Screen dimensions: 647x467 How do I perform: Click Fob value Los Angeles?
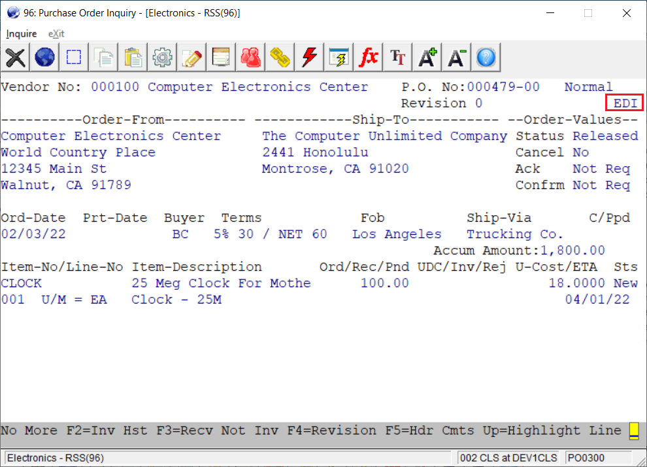coord(397,235)
